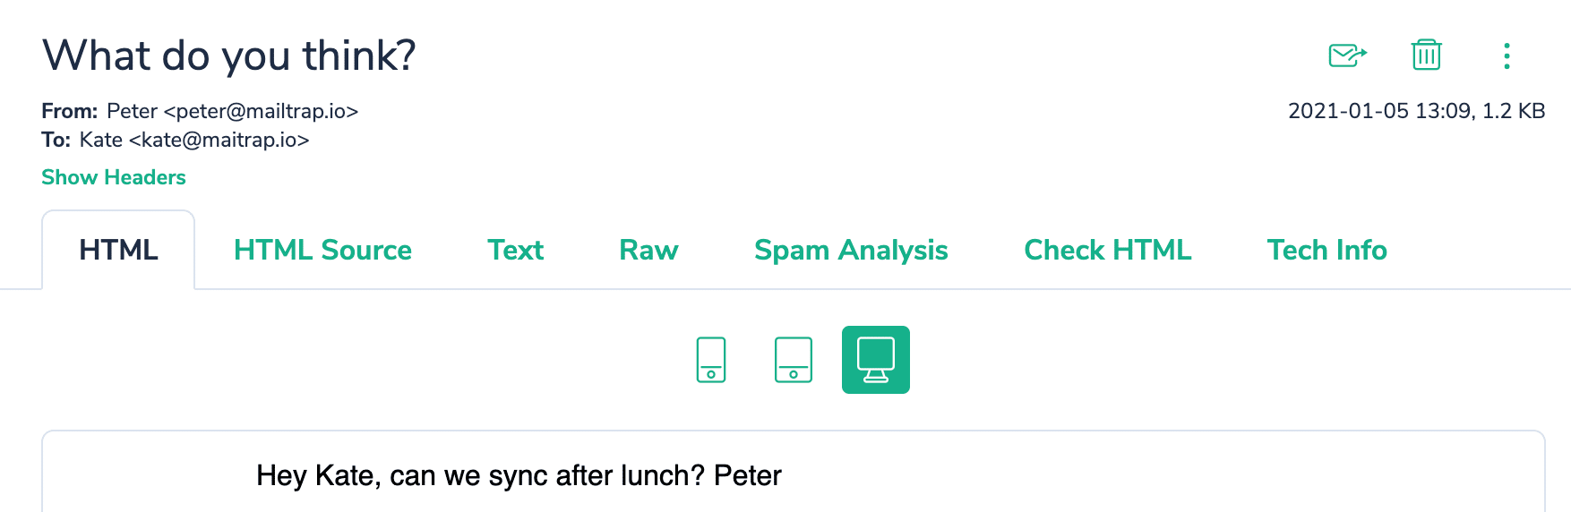
Task: Delete this email with trash icon
Action: click(x=1426, y=55)
